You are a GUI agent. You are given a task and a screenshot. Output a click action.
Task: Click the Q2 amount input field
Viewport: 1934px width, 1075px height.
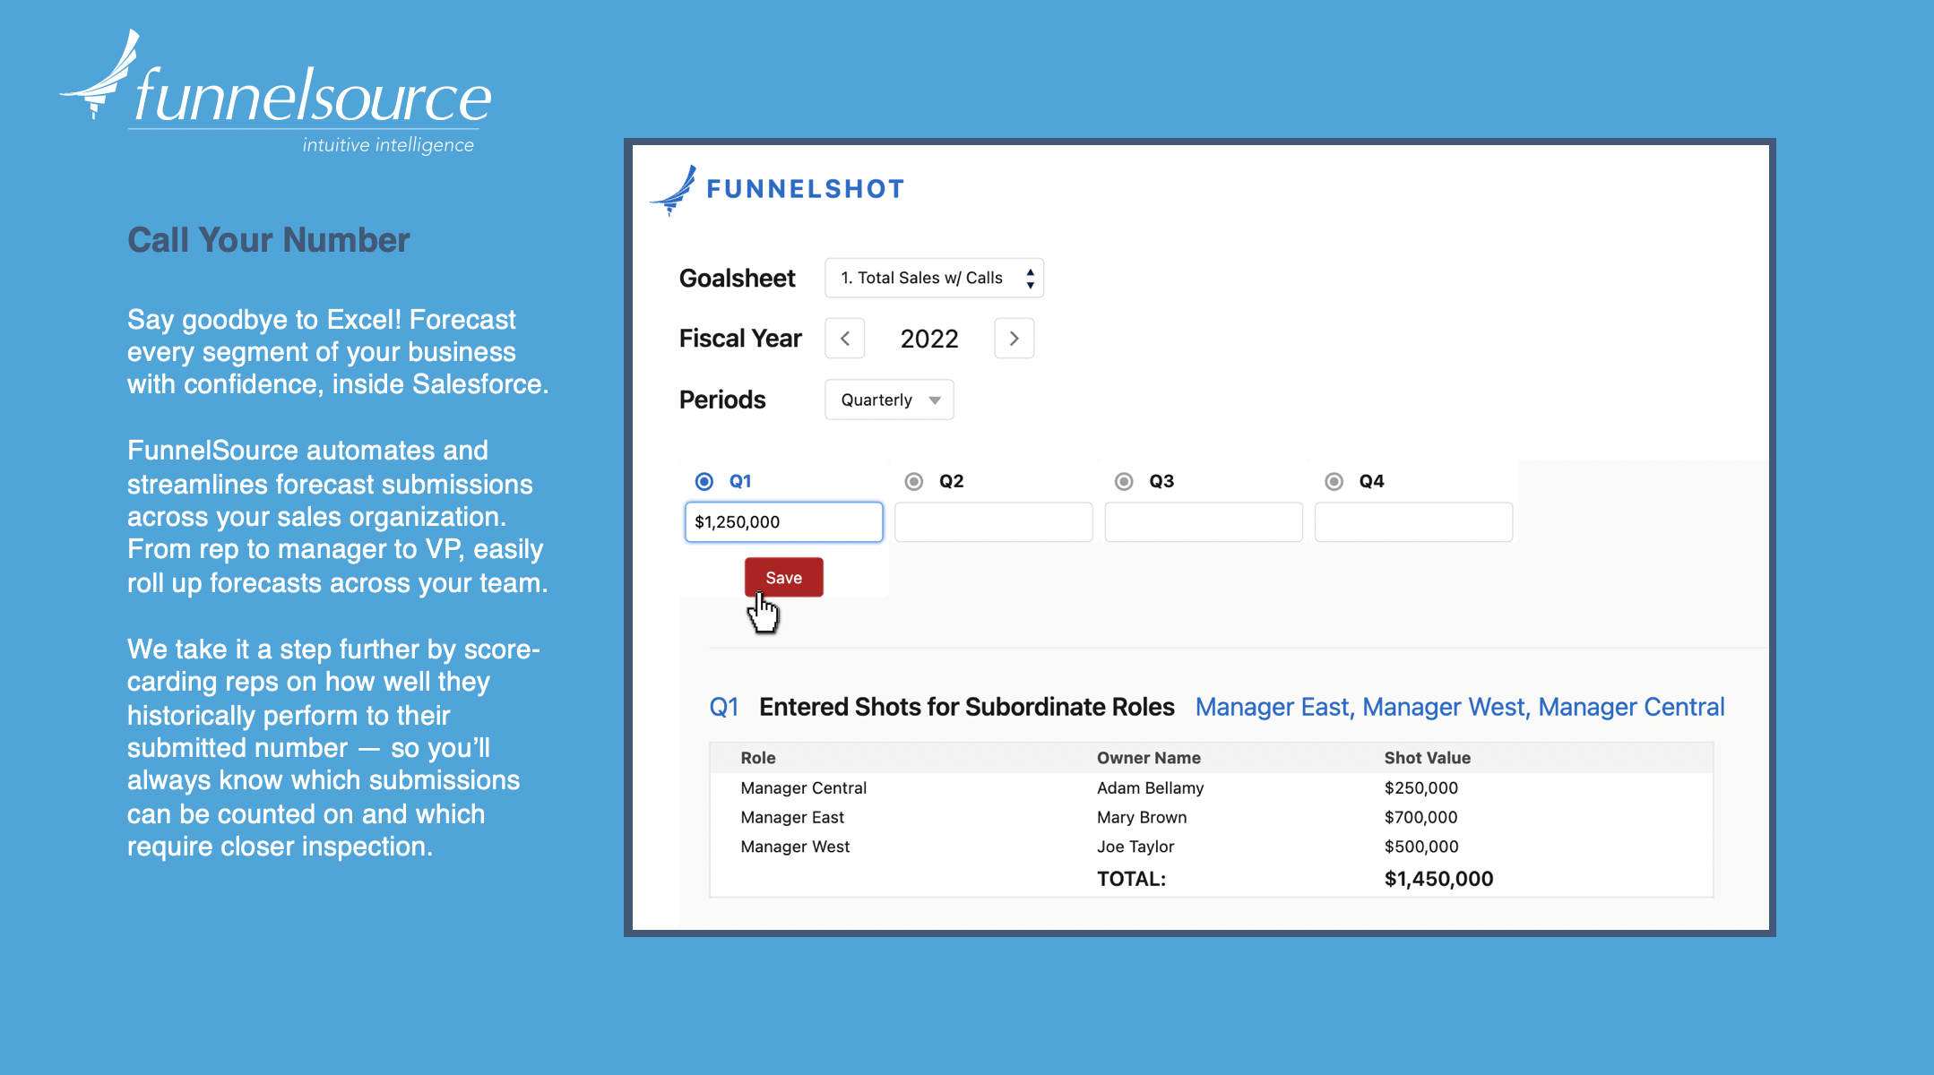tap(994, 522)
